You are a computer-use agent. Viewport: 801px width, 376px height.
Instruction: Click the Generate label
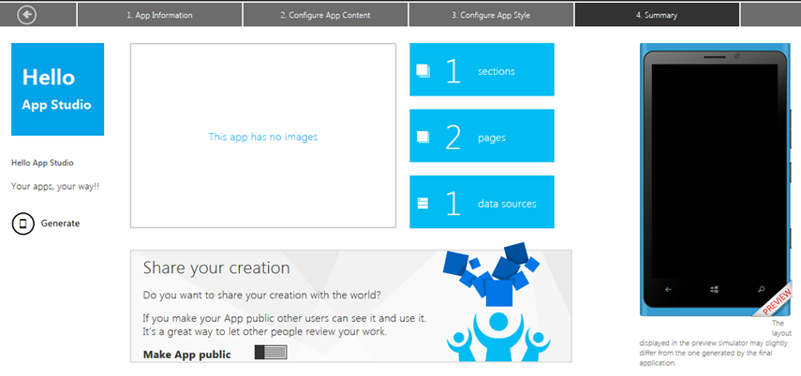click(60, 224)
